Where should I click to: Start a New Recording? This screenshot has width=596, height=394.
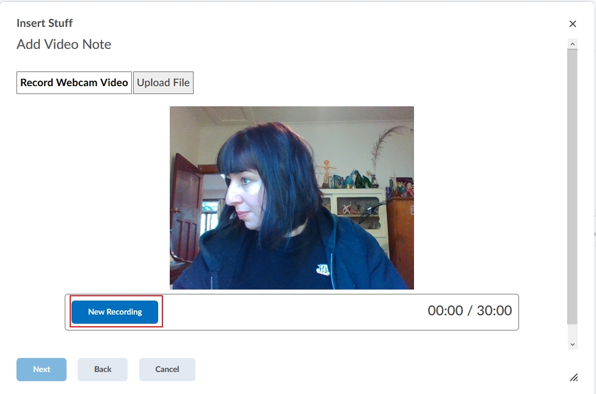pos(115,312)
